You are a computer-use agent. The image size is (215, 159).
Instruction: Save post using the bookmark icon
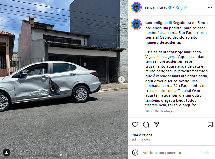[210, 125]
